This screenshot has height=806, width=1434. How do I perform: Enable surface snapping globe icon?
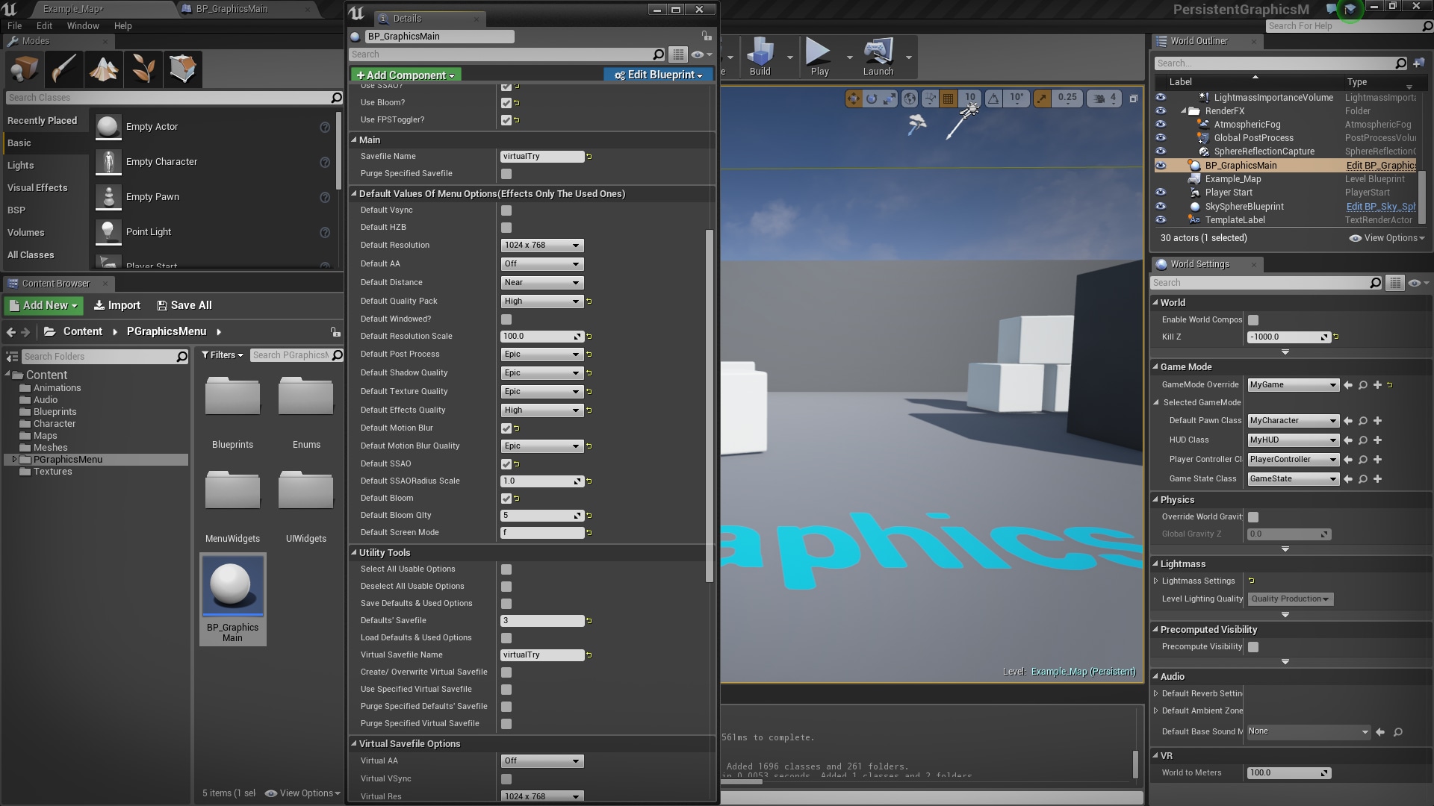pos(910,99)
